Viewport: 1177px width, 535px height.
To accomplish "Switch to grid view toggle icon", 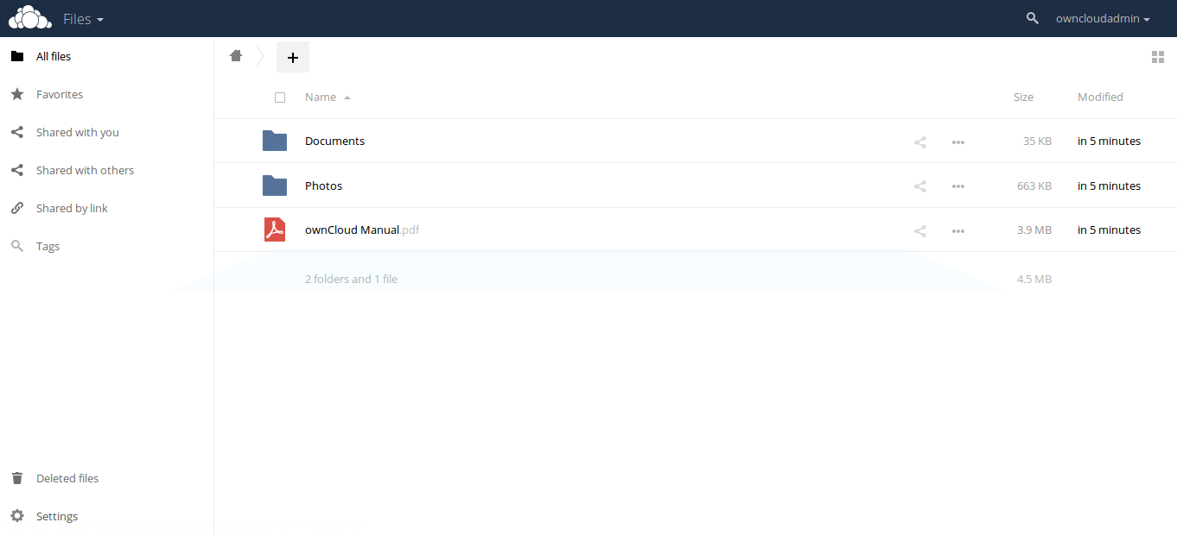I will [x=1158, y=57].
